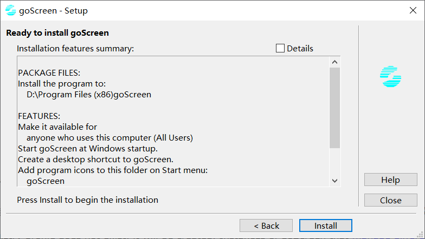Click the summary vertical scrollbar thumb
Viewport: 425px width, 239px height.
334,108
